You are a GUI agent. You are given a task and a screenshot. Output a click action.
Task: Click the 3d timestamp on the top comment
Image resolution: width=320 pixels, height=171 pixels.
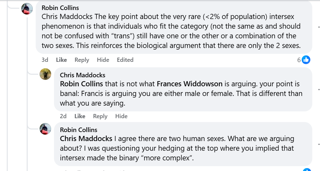45,60
